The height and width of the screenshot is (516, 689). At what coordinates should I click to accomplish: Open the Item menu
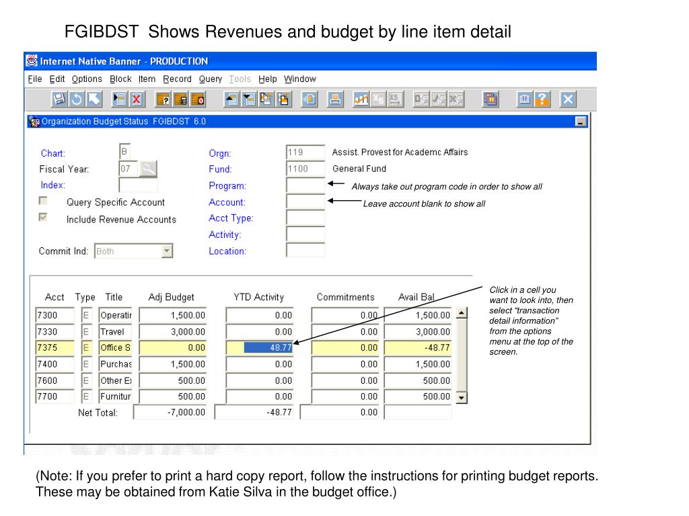pyautogui.click(x=147, y=79)
